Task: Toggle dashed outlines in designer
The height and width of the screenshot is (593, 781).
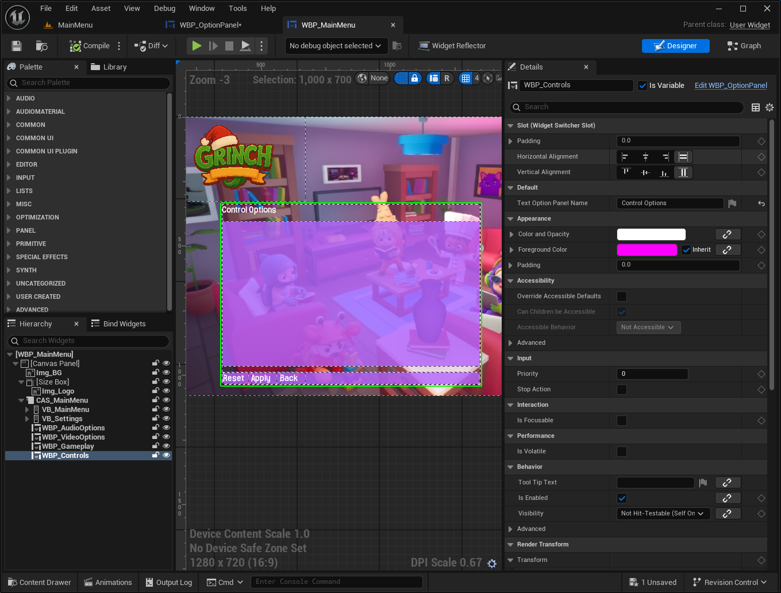Action: (401, 78)
